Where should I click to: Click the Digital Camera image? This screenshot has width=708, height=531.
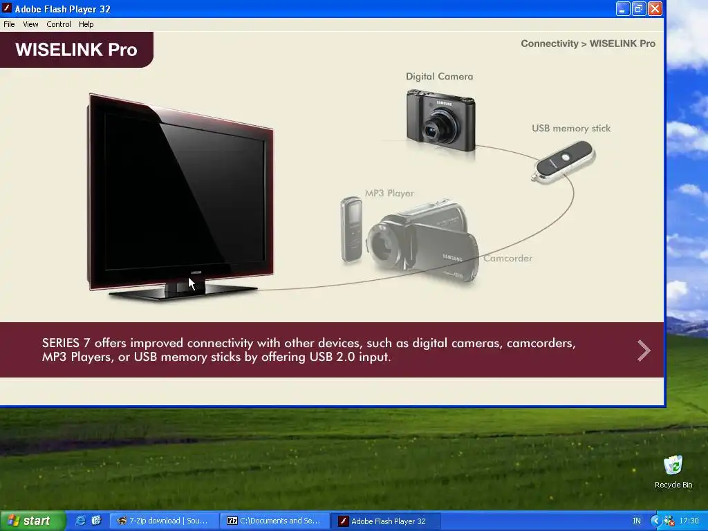click(440, 120)
